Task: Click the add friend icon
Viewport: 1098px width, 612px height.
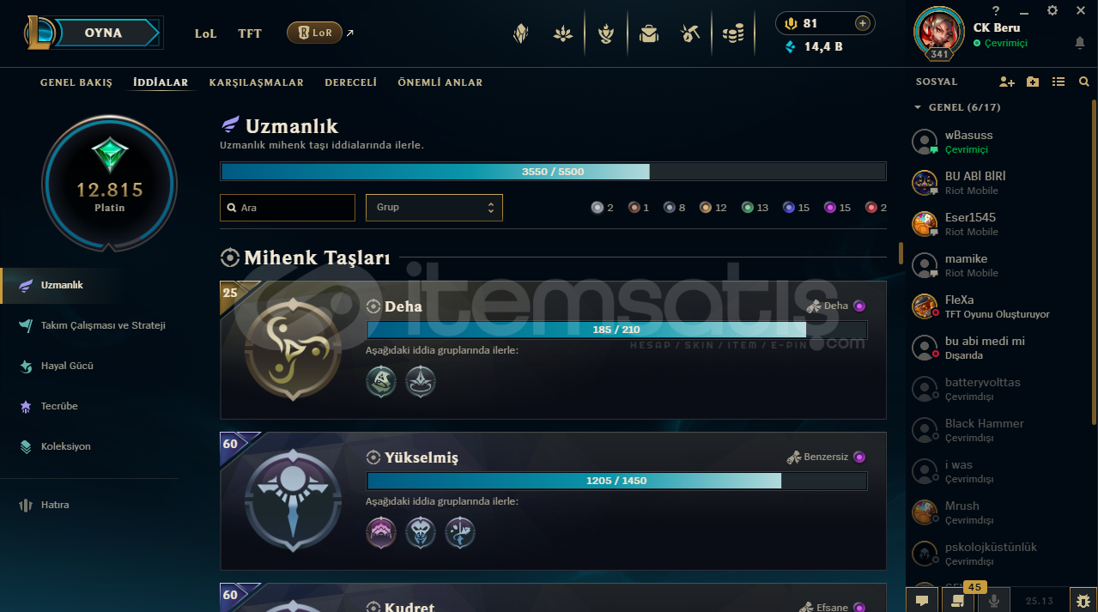Action: coord(1007,82)
